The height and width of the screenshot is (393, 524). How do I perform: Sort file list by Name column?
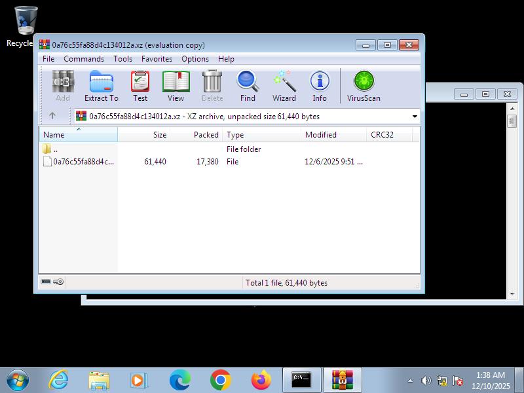pyautogui.click(x=77, y=135)
